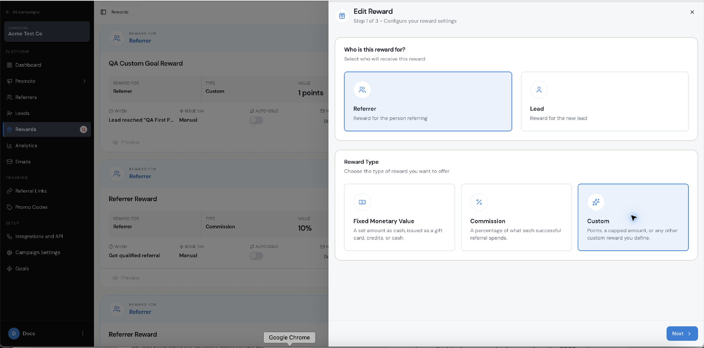The height and width of the screenshot is (348, 704).
Task: Click the Campaign Settings gear icon
Action: pyautogui.click(x=9, y=252)
